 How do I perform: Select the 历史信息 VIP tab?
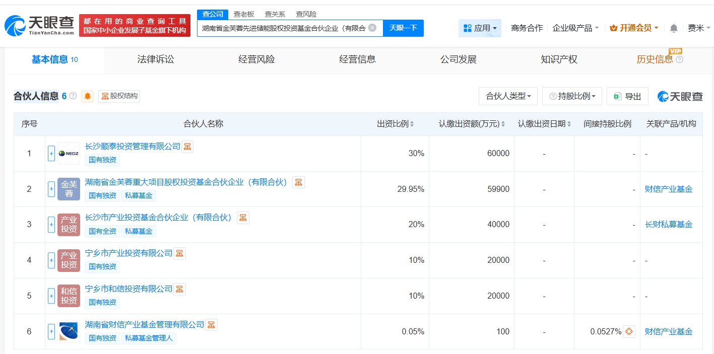[x=660, y=59]
